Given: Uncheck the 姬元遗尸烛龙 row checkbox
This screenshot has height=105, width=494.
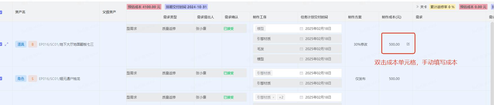Looking at the screenshot, I should coord(1,79).
